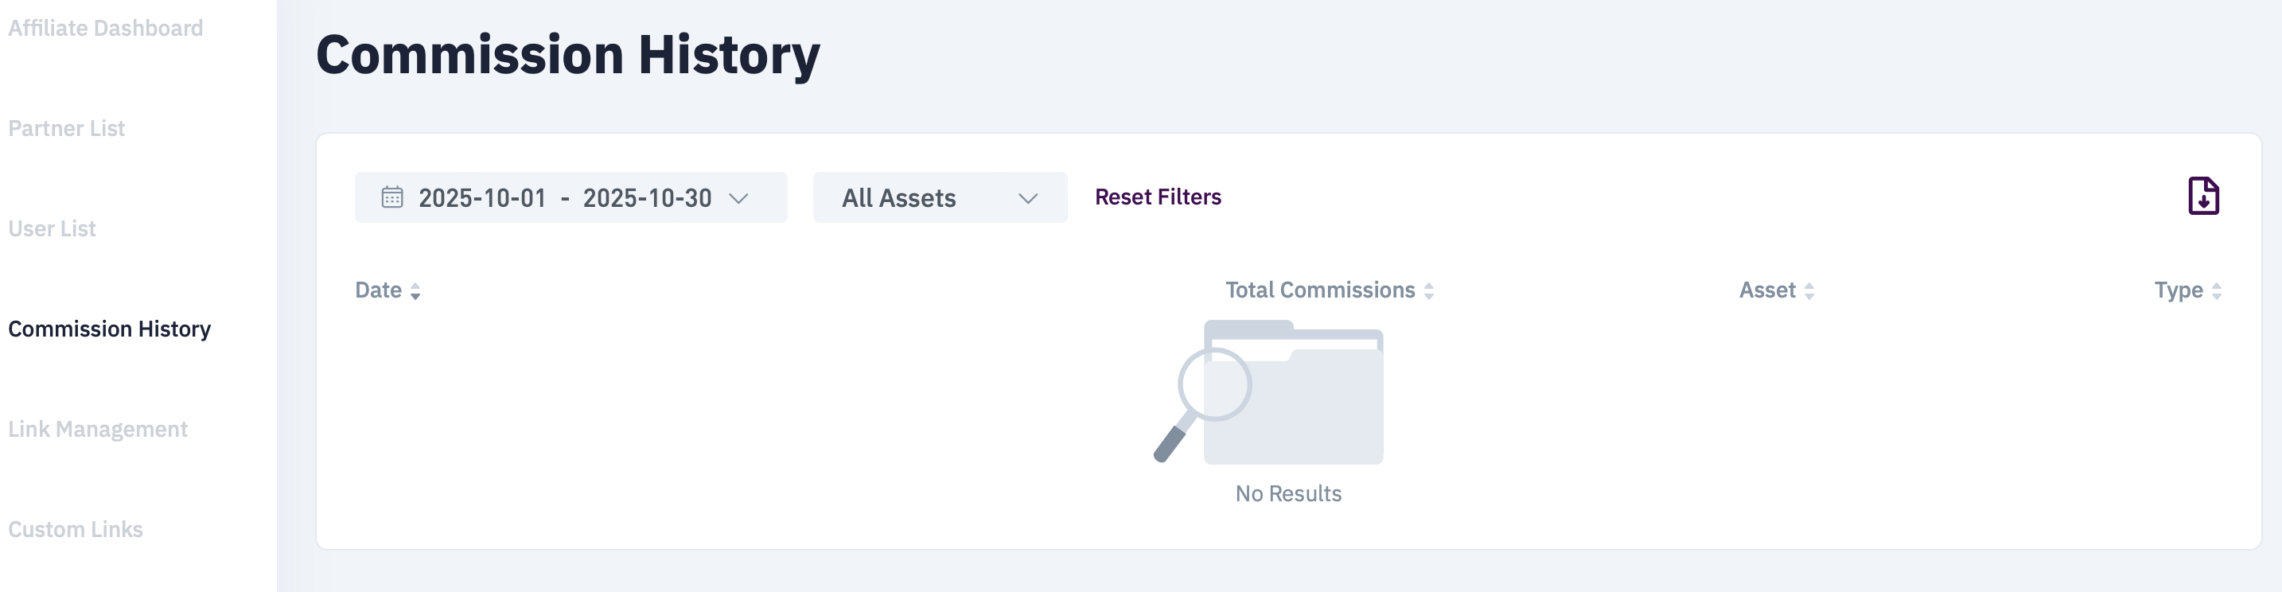This screenshot has height=592, width=2282.
Task: Click Reset Filters link
Action: [1158, 197]
